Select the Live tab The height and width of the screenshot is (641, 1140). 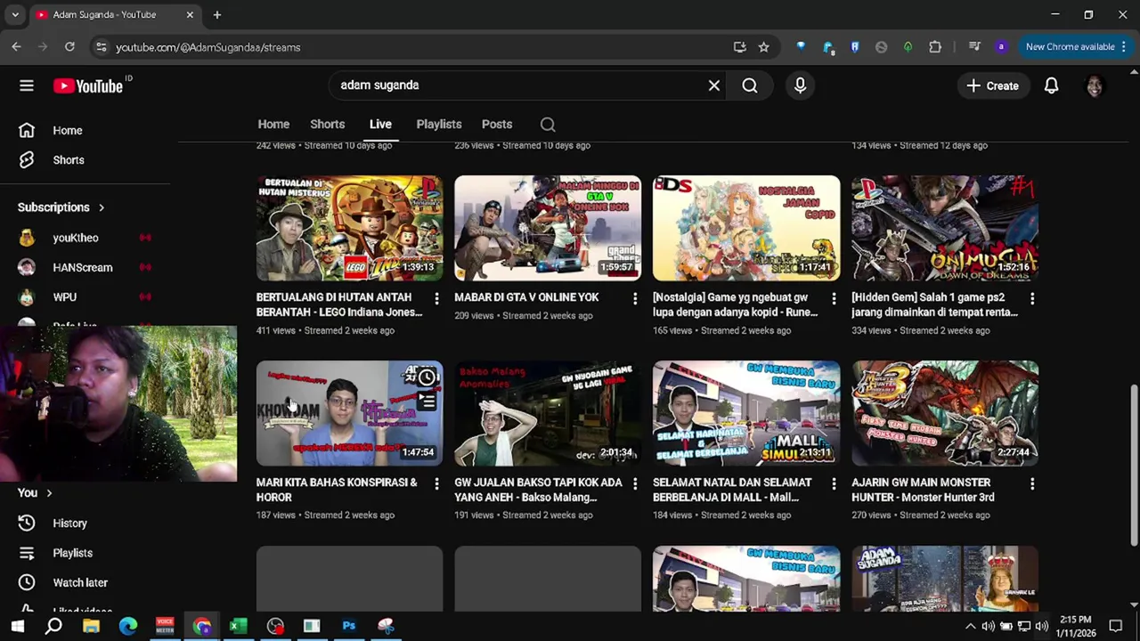(x=380, y=125)
